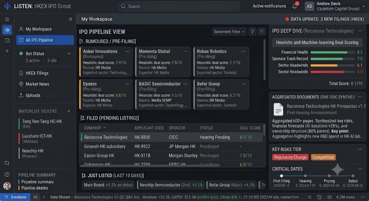Viewport: 369px width, 201px height.
Task: Select Growatt-HK subsidiary row
Action: pyautogui.click(x=172, y=146)
